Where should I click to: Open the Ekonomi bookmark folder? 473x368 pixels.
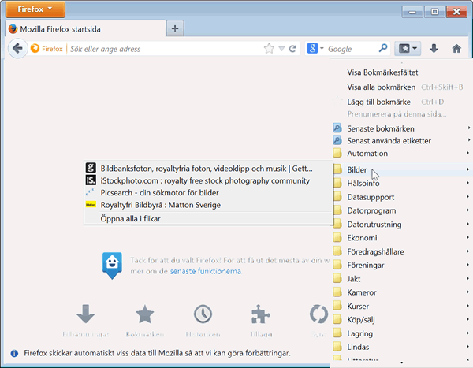click(x=401, y=238)
